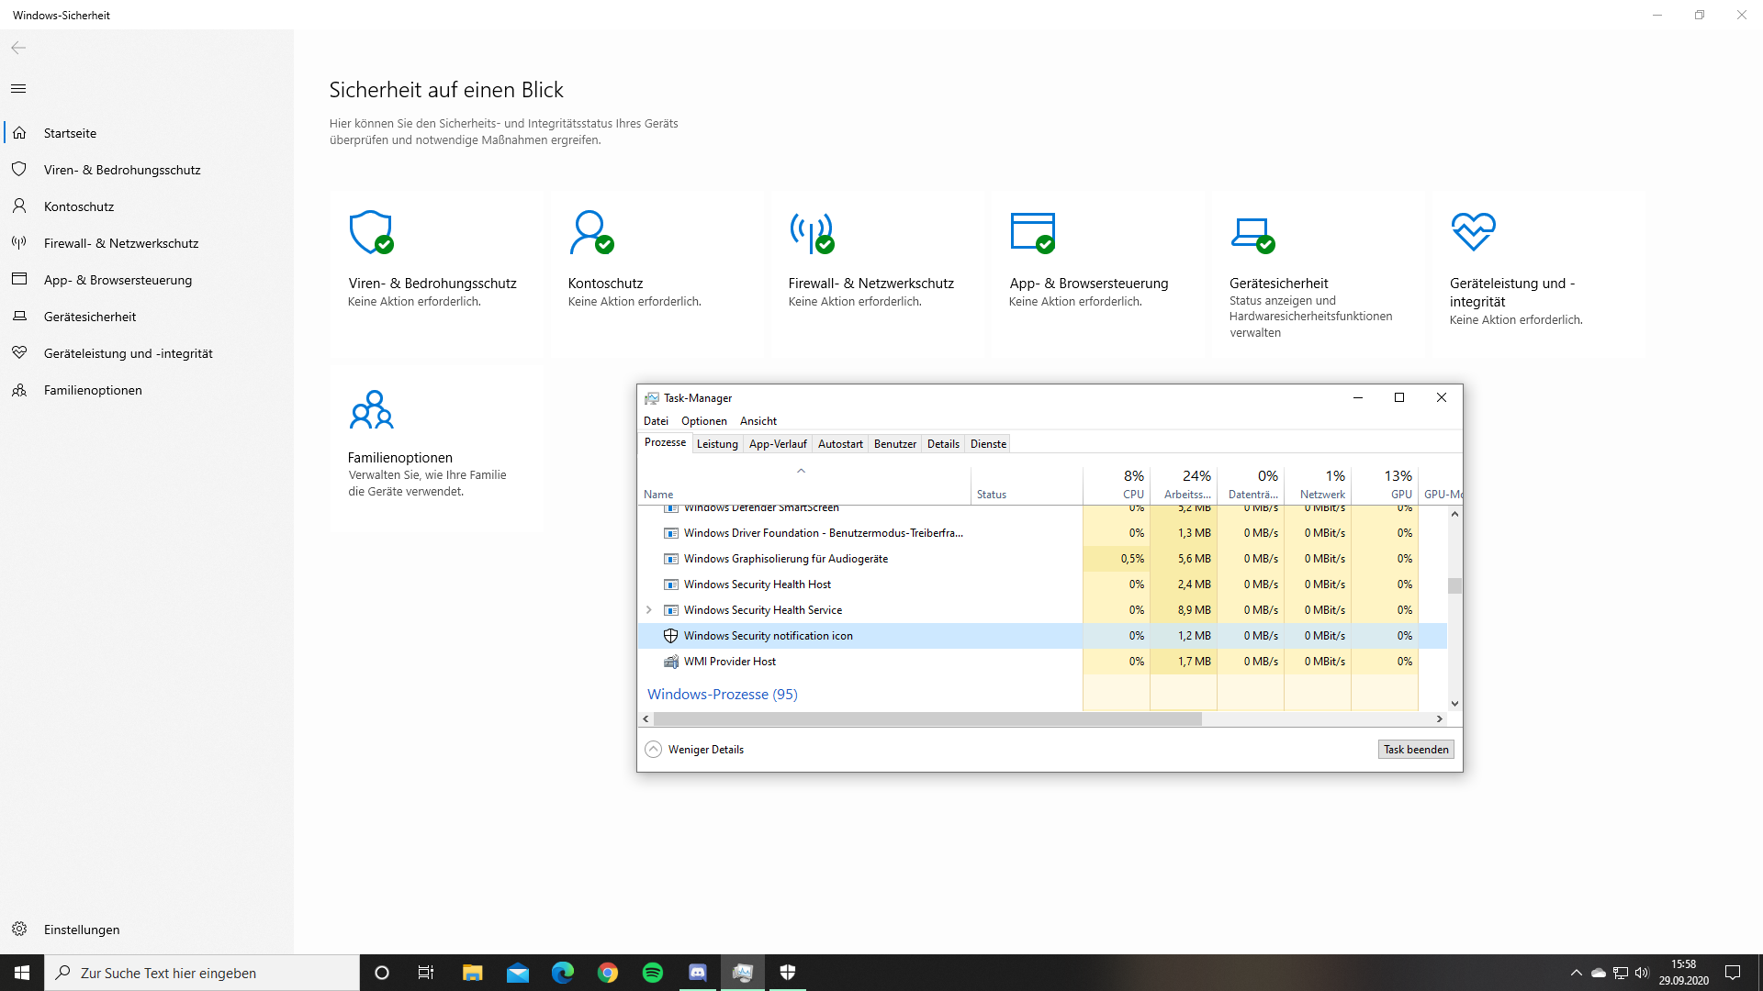The image size is (1763, 991).
Task: Open Einstellungen gear icon in sidebar
Action: point(19,930)
